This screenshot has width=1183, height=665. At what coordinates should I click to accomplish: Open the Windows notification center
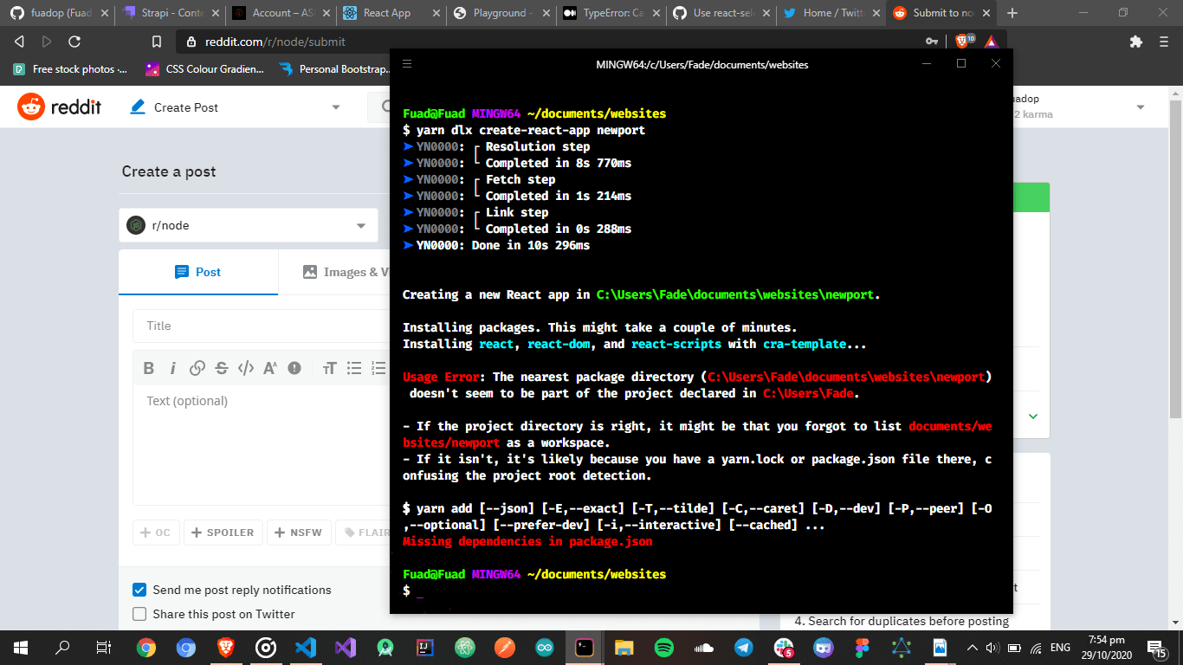click(x=1155, y=647)
